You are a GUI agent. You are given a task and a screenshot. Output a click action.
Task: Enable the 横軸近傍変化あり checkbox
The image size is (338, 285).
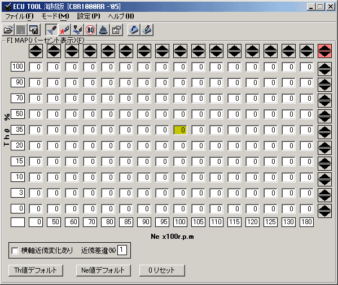[15, 251]
